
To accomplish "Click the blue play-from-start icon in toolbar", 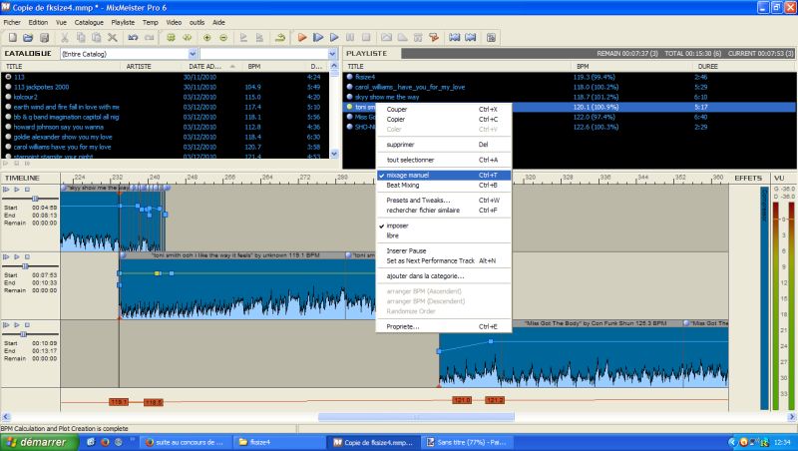I will point(318,38).
